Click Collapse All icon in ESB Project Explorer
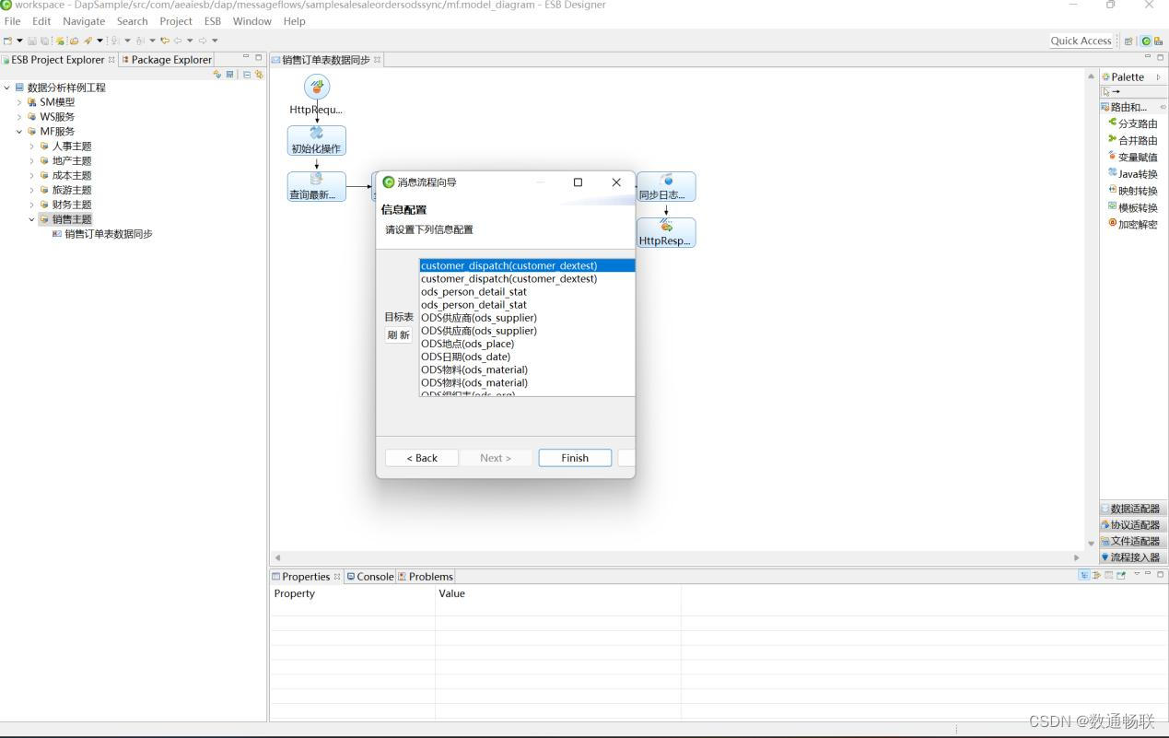1169x738 pixels. click(x=247, y=75)
